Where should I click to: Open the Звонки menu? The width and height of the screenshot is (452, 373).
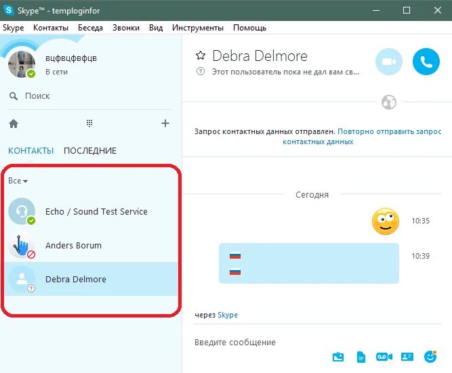126,28
